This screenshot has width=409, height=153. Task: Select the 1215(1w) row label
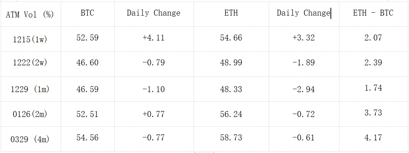30,39
